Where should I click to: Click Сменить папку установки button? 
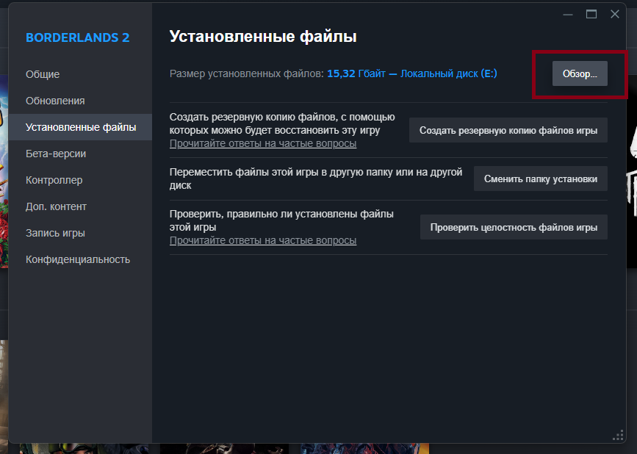(540, 179)
